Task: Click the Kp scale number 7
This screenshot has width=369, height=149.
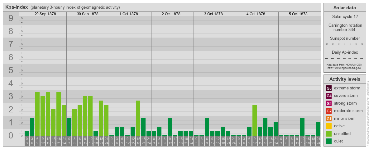Action: (11, 44)
